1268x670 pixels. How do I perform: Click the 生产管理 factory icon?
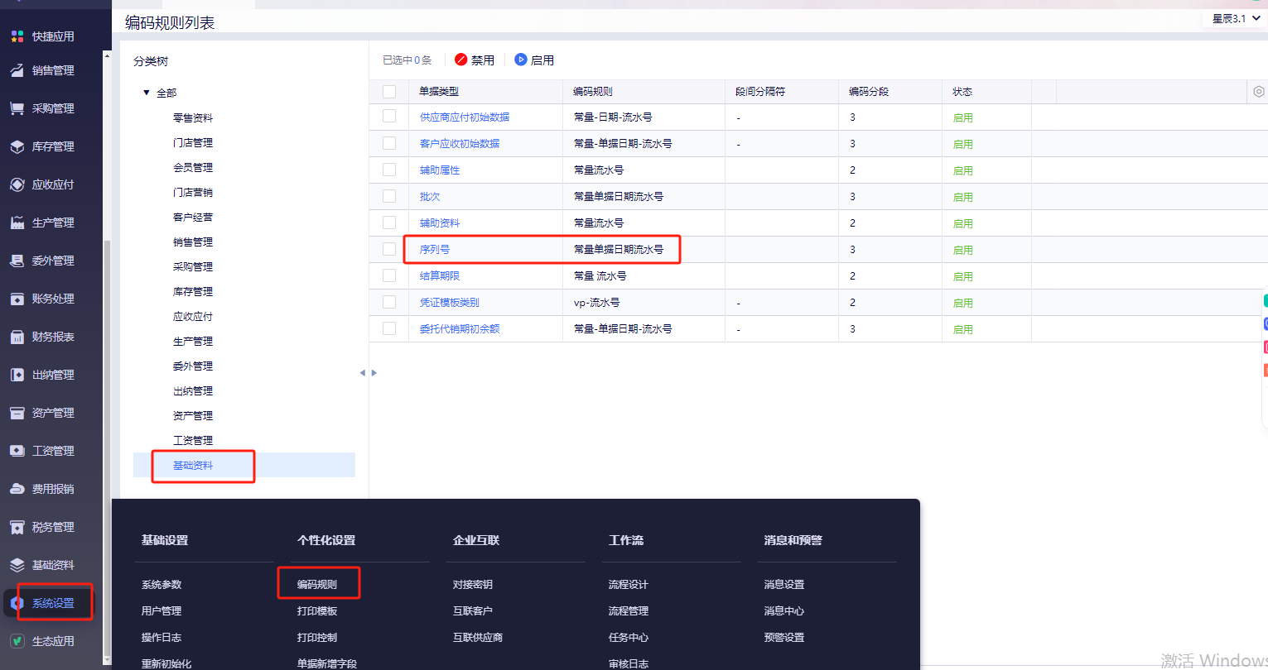point(17,223)
